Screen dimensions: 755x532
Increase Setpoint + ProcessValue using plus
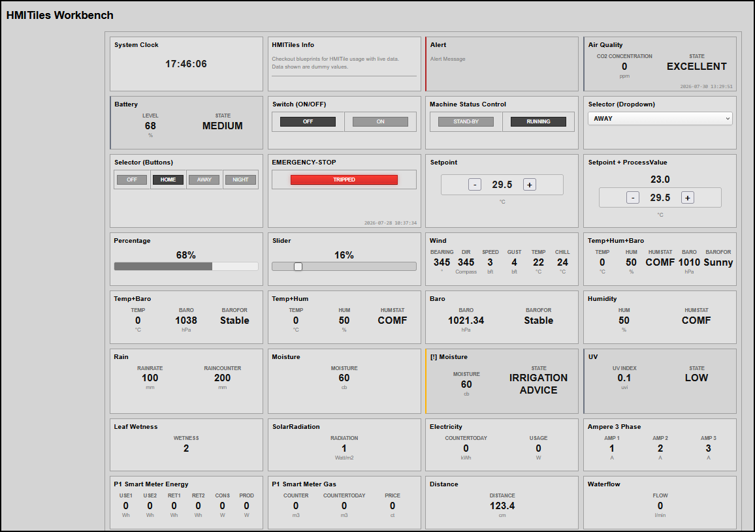[x=688, y=197]
